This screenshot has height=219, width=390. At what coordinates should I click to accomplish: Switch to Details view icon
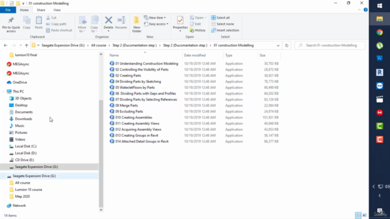(x=358, y=215)
